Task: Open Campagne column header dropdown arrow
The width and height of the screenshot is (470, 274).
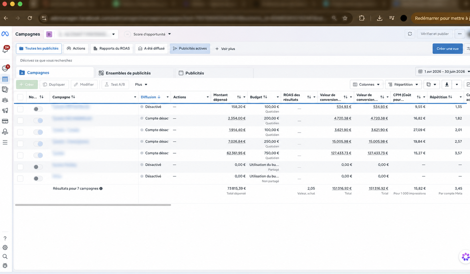Action: click(x=135, y=97)
